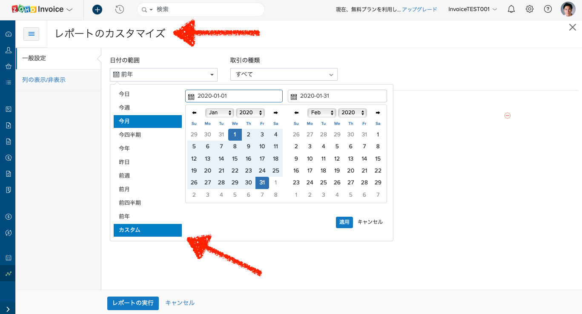Open the 2020 year selector beside Jan

pyautogui.click(x=250, y=113)
